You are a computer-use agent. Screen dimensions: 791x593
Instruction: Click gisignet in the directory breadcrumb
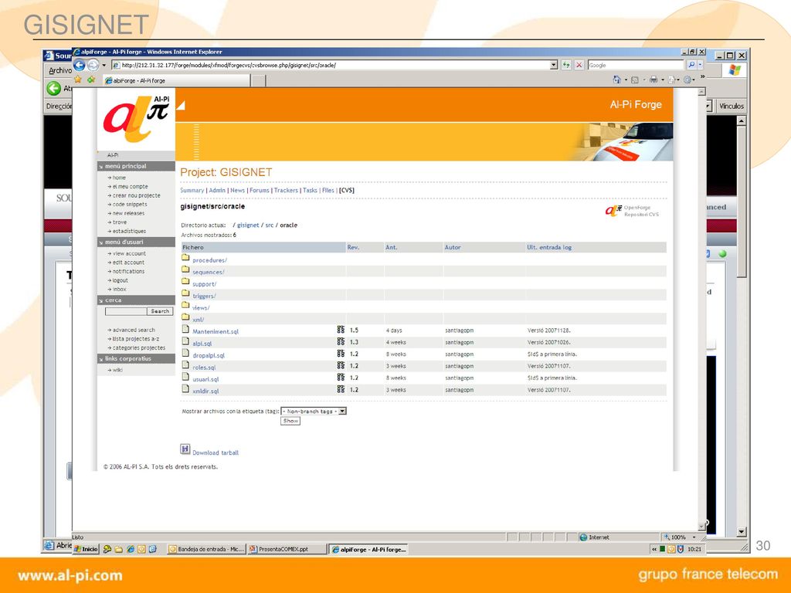click(248, 225)
